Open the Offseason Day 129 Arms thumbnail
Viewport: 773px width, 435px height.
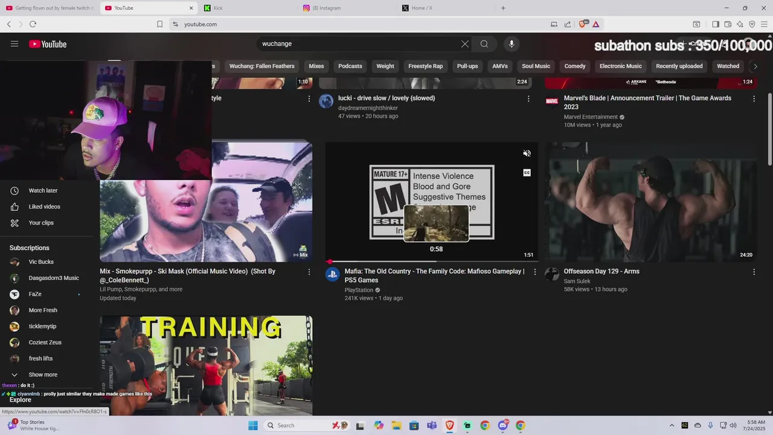click(651, 202)
